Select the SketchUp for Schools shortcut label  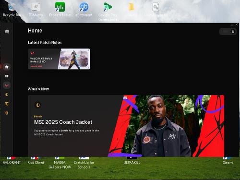coord(84,165)
